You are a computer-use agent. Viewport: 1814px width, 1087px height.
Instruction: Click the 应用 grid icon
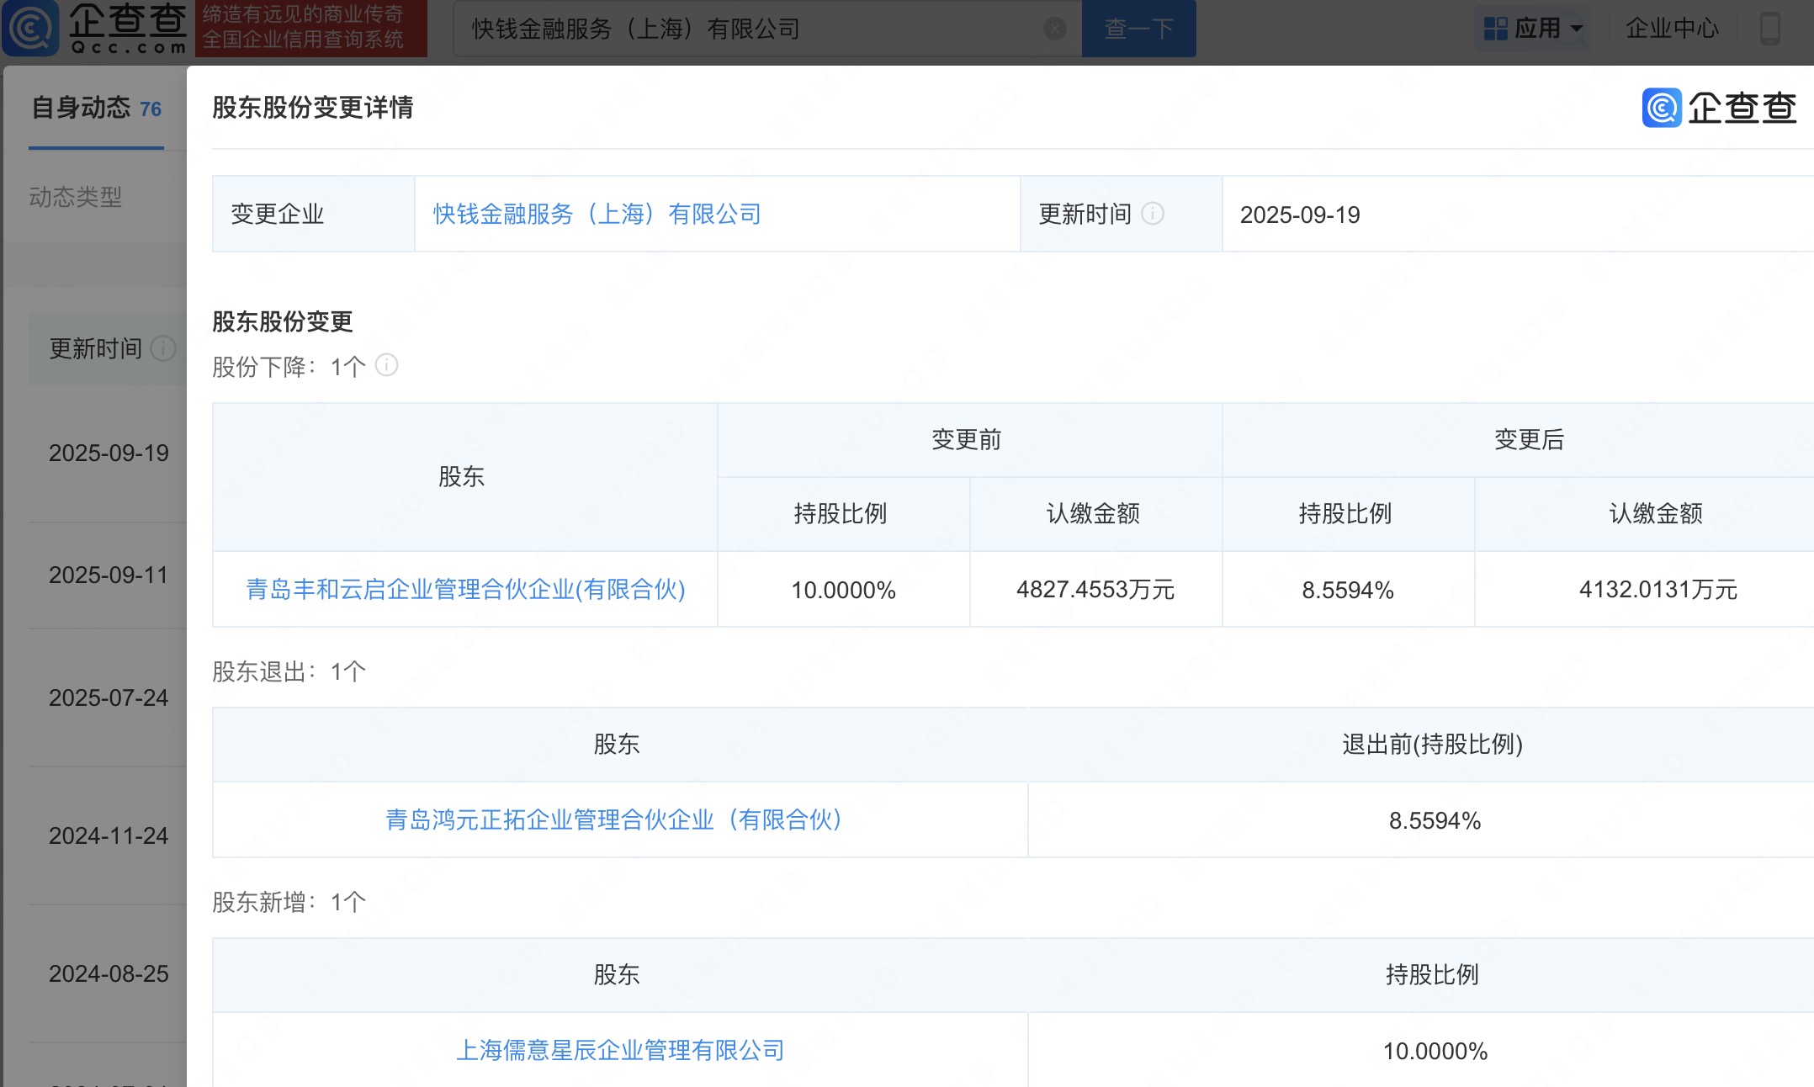(1495, 29)
